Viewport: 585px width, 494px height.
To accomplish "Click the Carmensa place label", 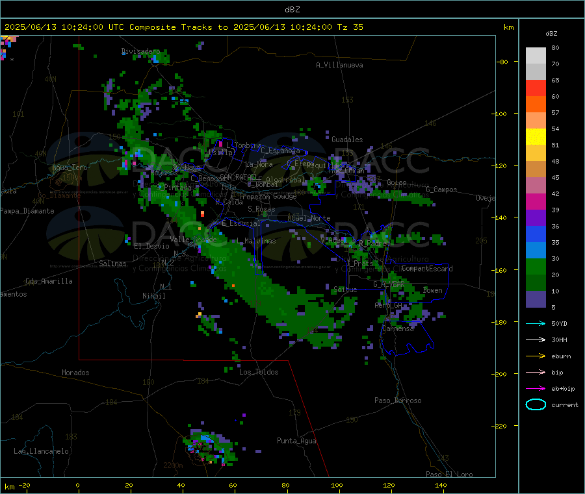I will pyautogui.click(x=398, y=329).
